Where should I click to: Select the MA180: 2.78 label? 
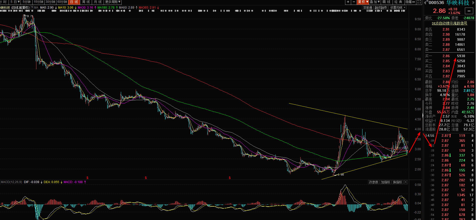pos(106,8)
